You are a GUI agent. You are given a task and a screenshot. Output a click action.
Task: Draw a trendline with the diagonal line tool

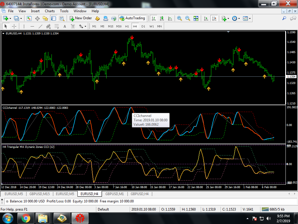40,27
